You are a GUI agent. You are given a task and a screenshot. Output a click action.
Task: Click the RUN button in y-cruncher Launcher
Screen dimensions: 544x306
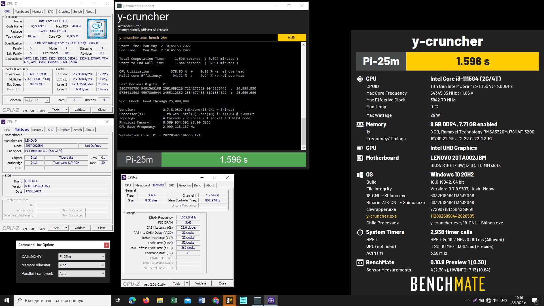tap(292, 37)
